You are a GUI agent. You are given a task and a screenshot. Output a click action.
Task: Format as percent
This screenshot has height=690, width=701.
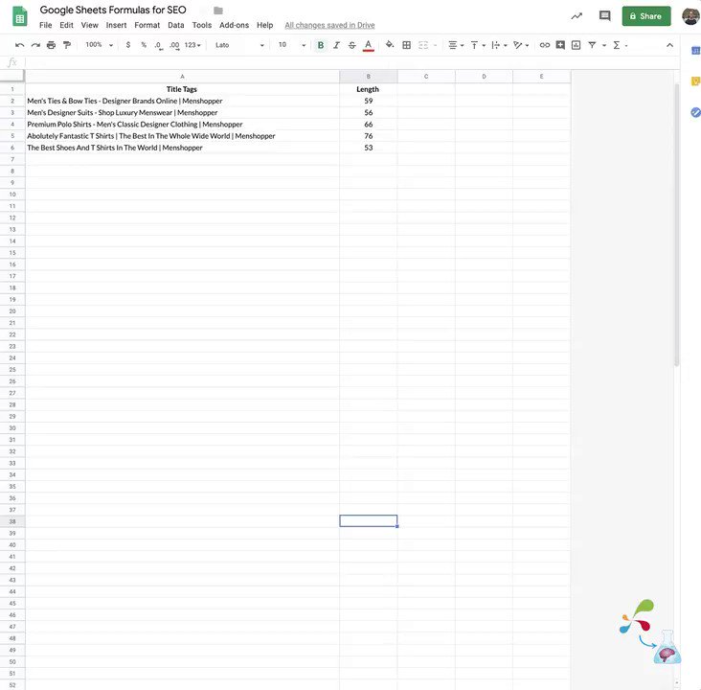point(144,45)
